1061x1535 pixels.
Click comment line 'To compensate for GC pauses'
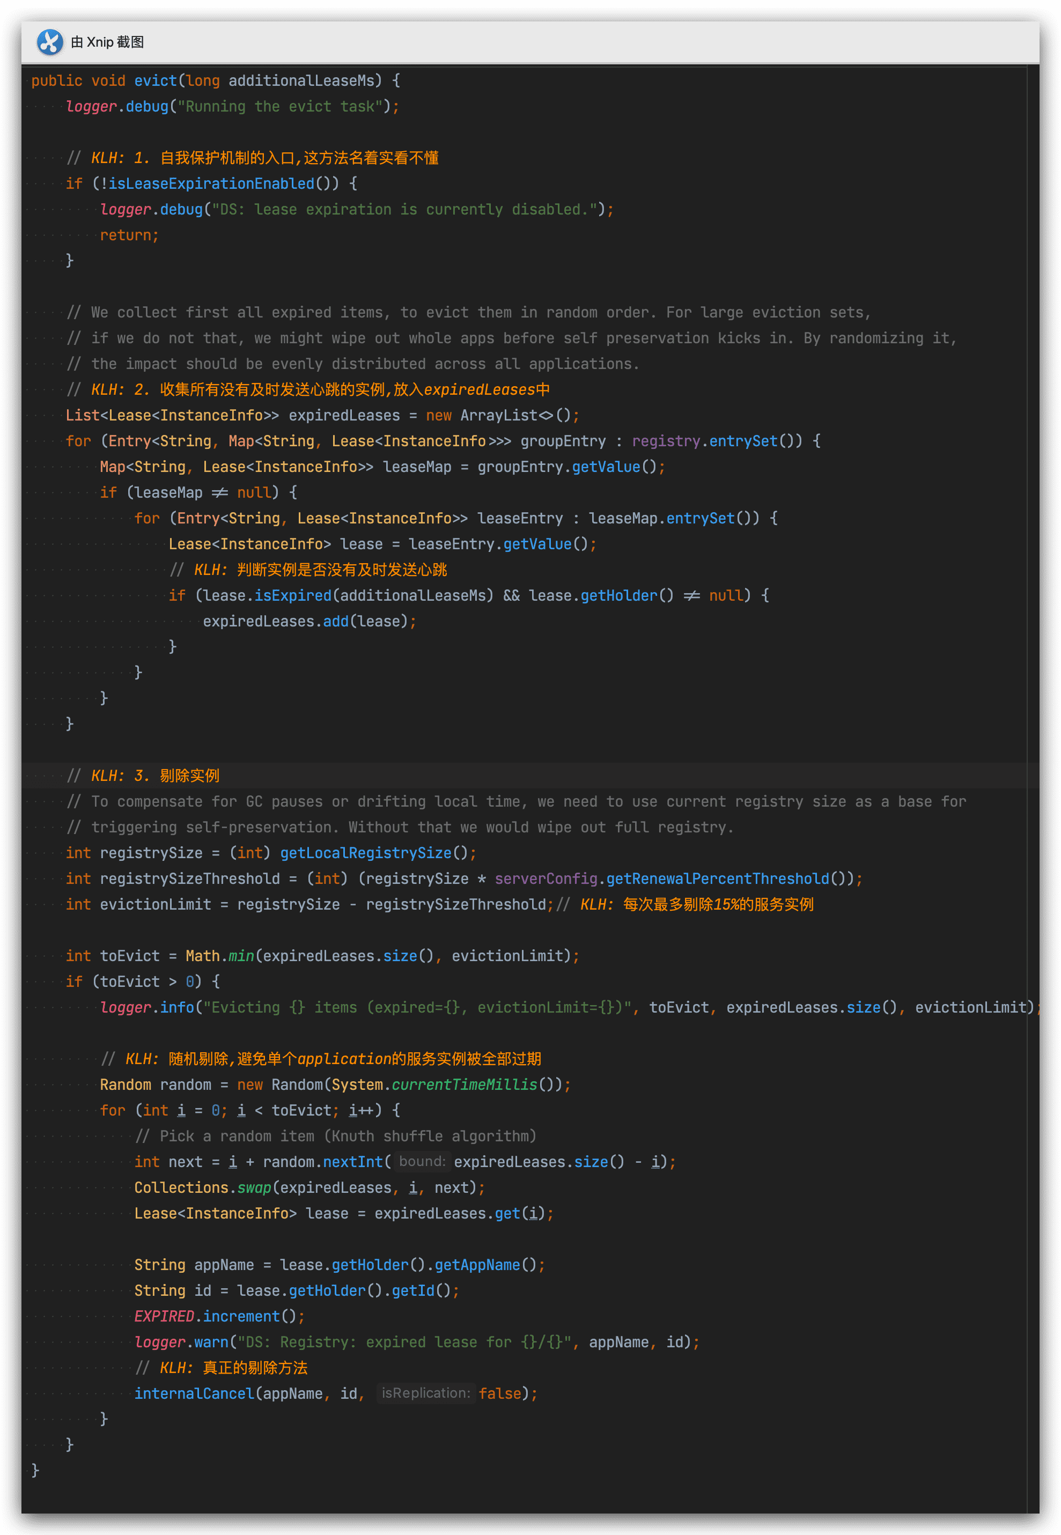(516, 801)
